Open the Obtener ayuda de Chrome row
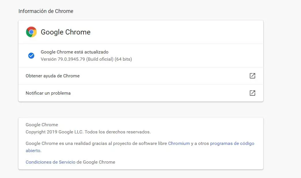Viewport: 301px width, 178px height. coord(53,76)
